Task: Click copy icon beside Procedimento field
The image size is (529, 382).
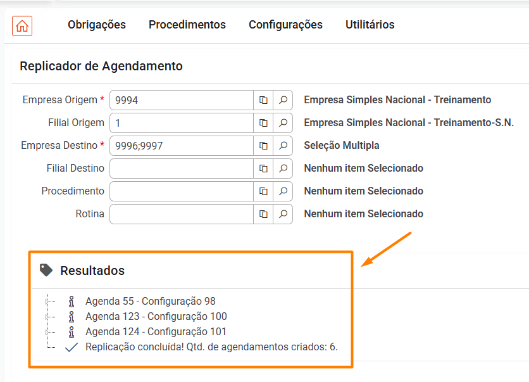Action: [263, 191]
